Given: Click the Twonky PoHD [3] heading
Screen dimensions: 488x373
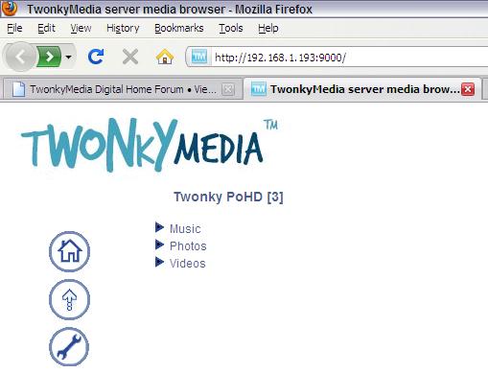Looking at the screenshot, I should (x=228, y=197).
